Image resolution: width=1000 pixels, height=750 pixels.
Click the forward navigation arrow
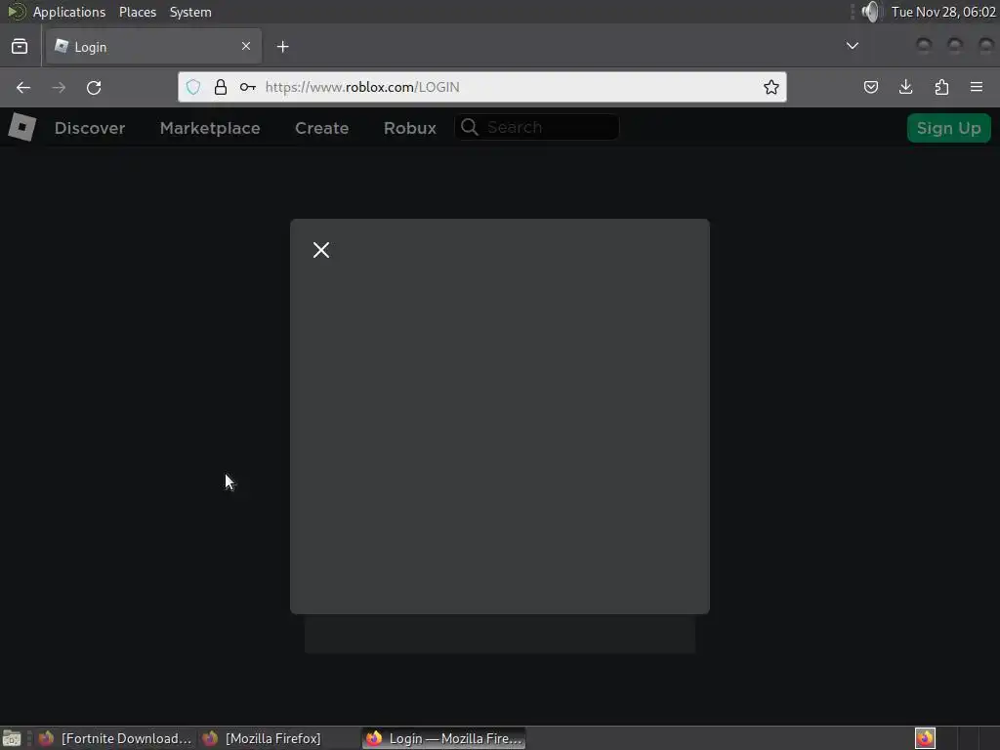tap(59, 87)
